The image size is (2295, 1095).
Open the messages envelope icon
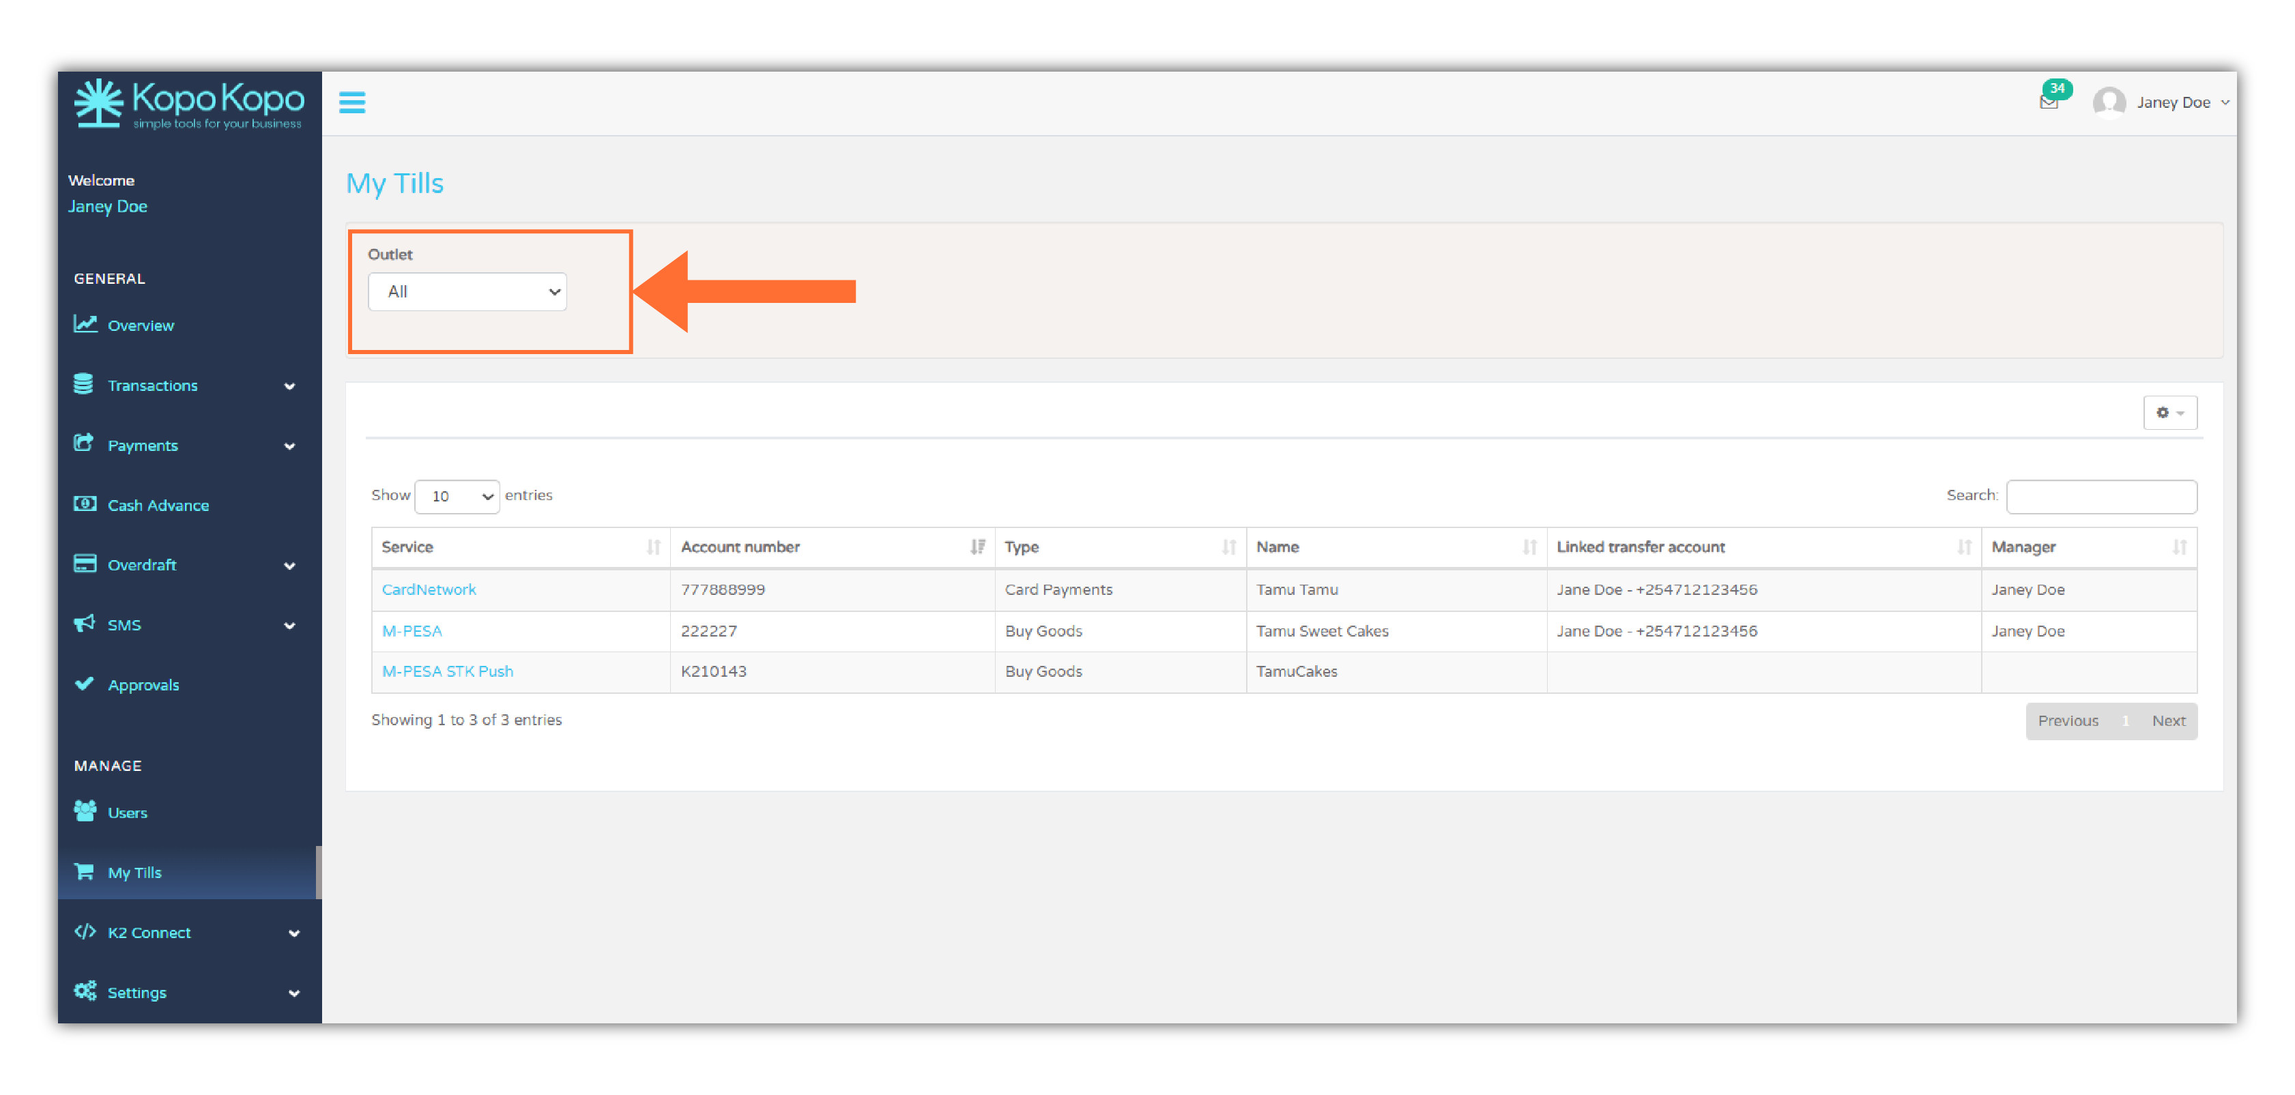pyautogui.click(x=2048, y=102)
